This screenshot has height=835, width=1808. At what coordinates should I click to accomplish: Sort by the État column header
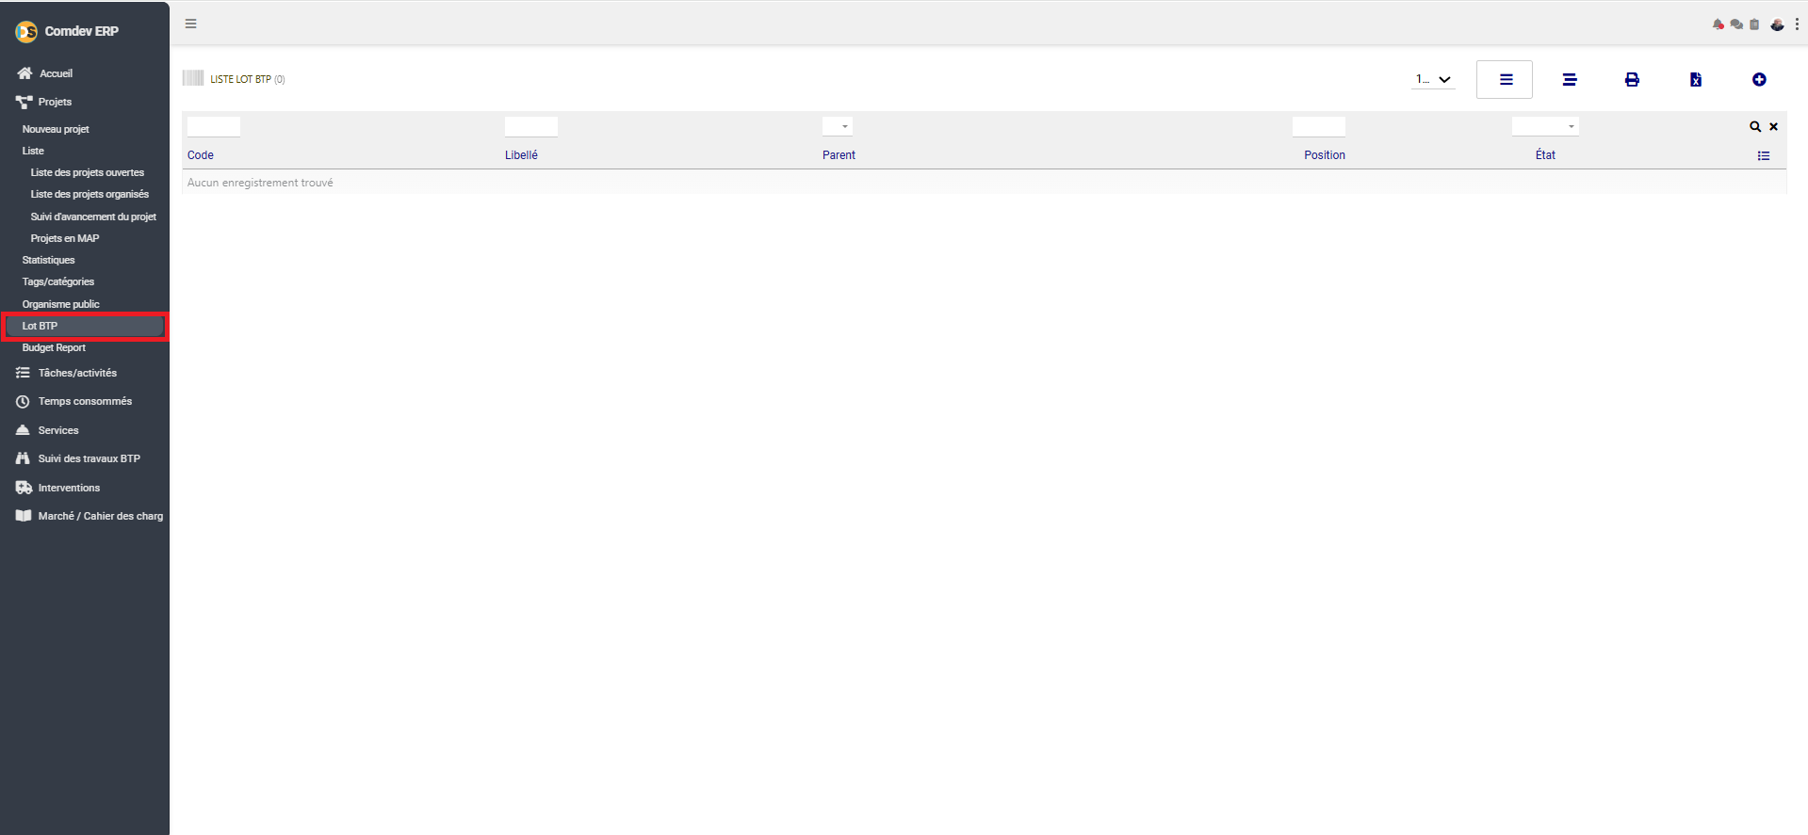1545,155
